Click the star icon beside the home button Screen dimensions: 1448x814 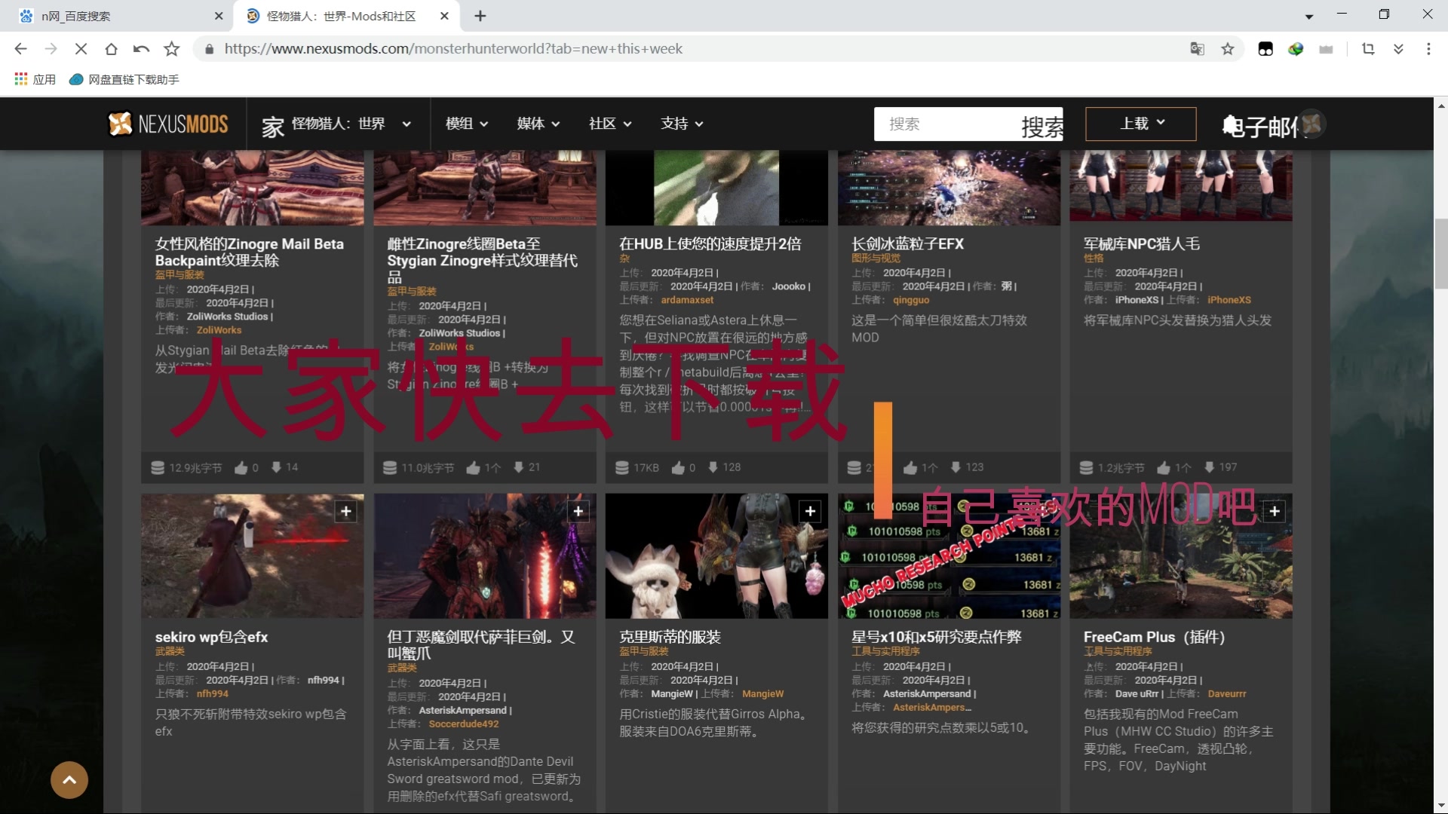[x=172, y=49]
